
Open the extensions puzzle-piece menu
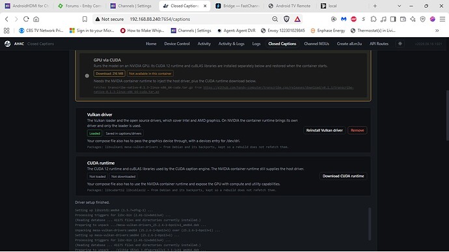click(374, 19)
